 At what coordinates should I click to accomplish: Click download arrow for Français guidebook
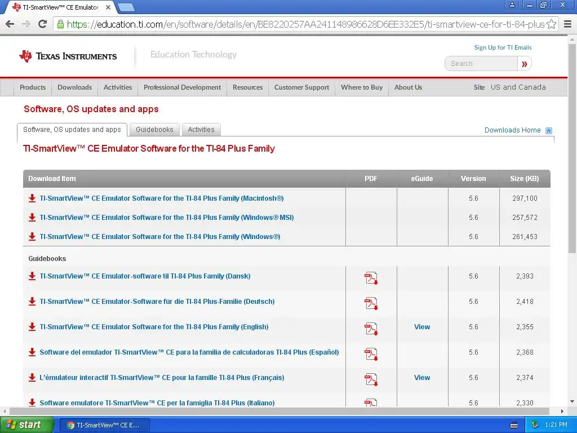(x=32, y=377)
